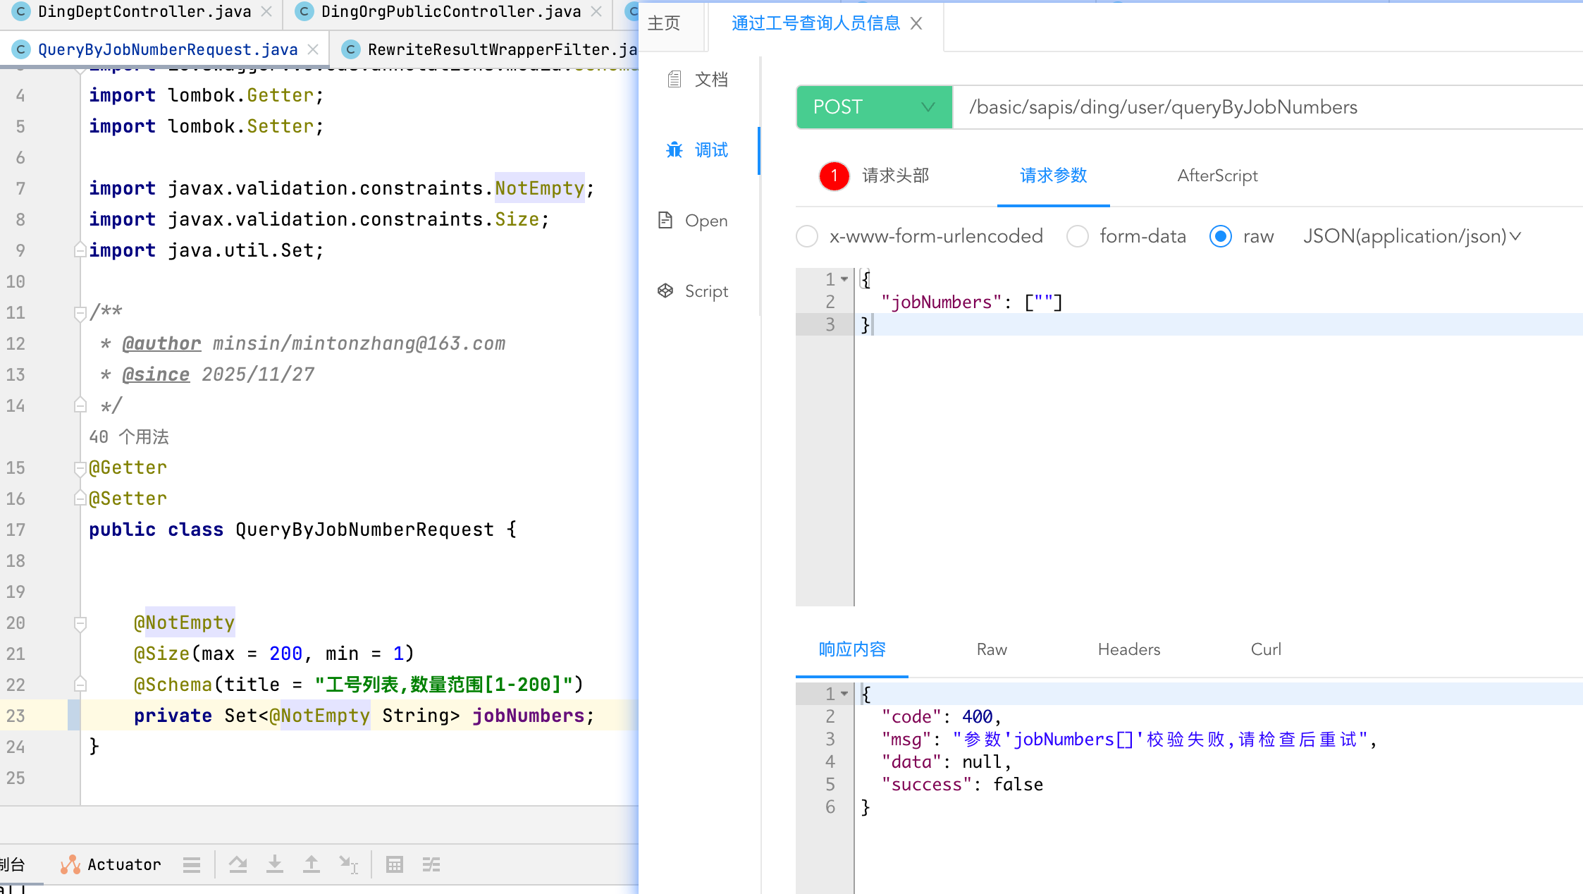Image resolution: width=1583 pixels, height=894 pixels.
Task: Open the 文档 document icon
Action: [x=675, y=79]
